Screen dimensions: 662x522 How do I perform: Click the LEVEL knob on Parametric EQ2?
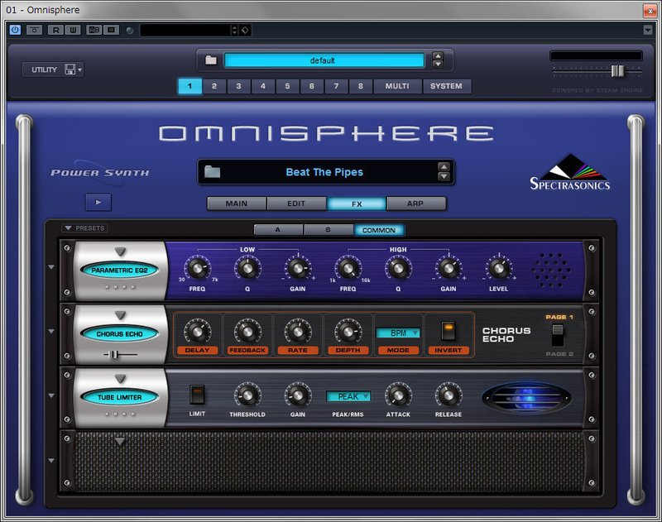click(499, 268)
